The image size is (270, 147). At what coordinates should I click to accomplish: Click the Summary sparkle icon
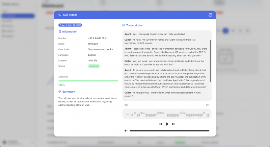tap(60, 92)
